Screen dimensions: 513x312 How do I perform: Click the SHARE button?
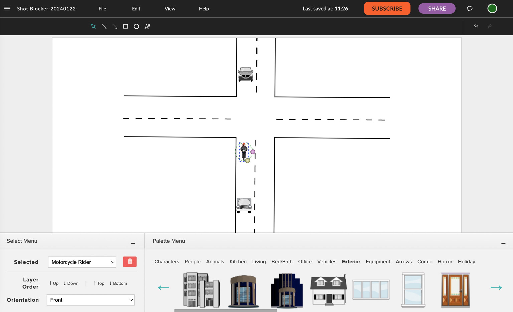[437, 9]
